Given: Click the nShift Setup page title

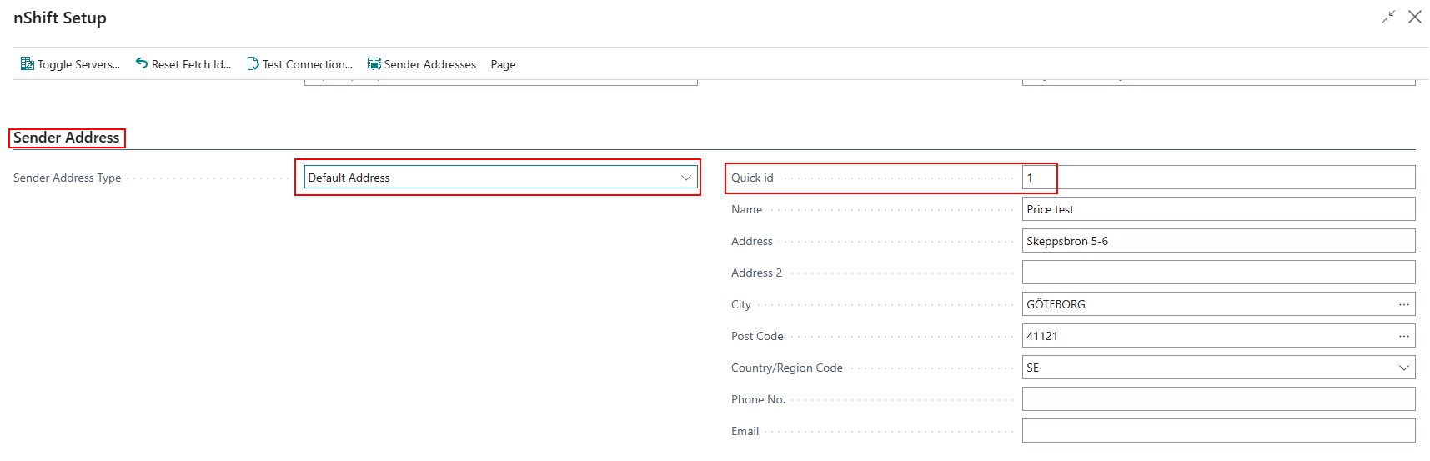Looking at the screenshot, I should coord(60,18).
